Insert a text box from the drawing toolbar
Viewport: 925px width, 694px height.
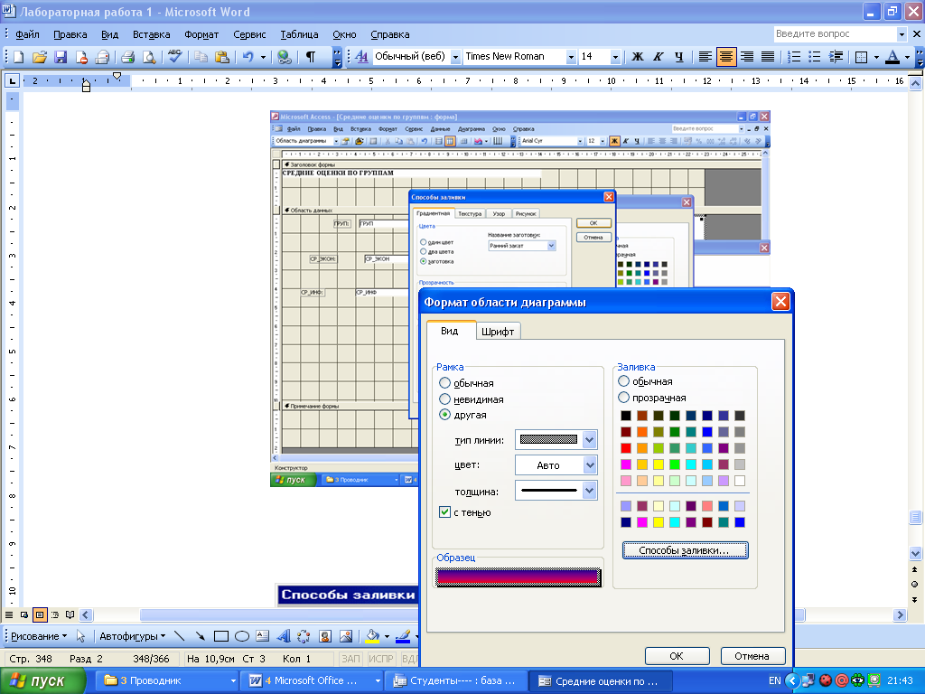point(263,636)
